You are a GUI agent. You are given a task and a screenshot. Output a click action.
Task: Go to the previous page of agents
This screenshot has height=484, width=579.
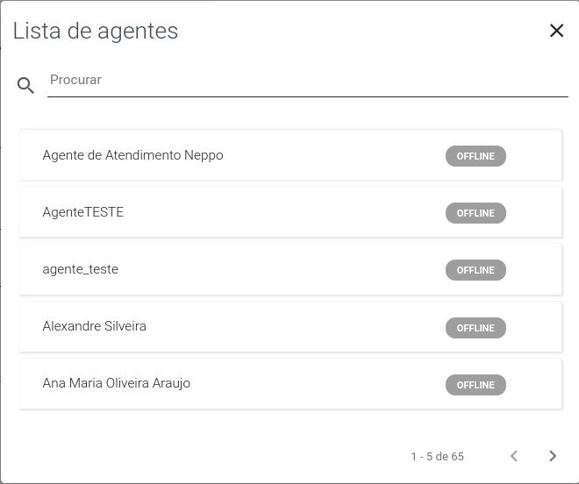[513, 456]
